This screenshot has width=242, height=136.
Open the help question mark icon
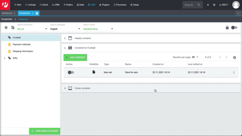214,5
